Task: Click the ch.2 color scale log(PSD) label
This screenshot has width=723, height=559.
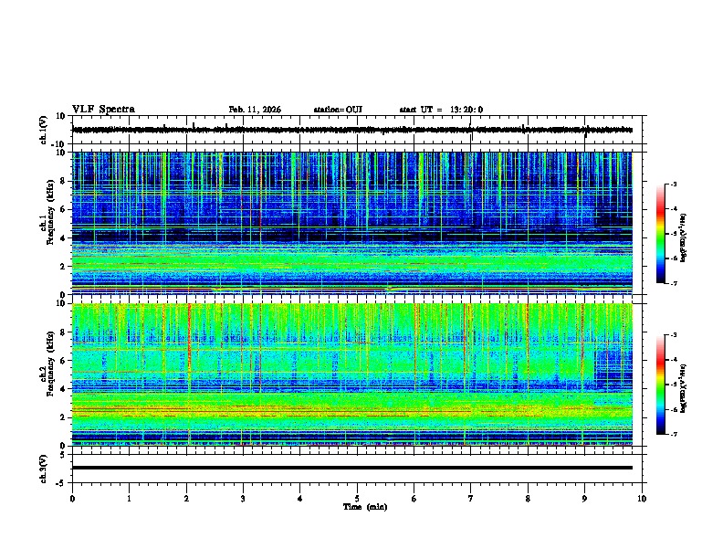Action: [684, 388]
